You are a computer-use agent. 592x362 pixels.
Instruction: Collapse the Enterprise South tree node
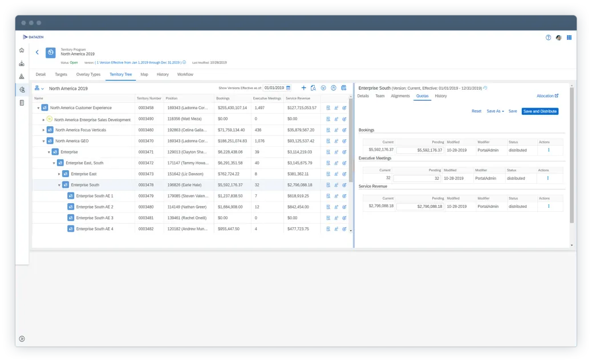(60, 184)
